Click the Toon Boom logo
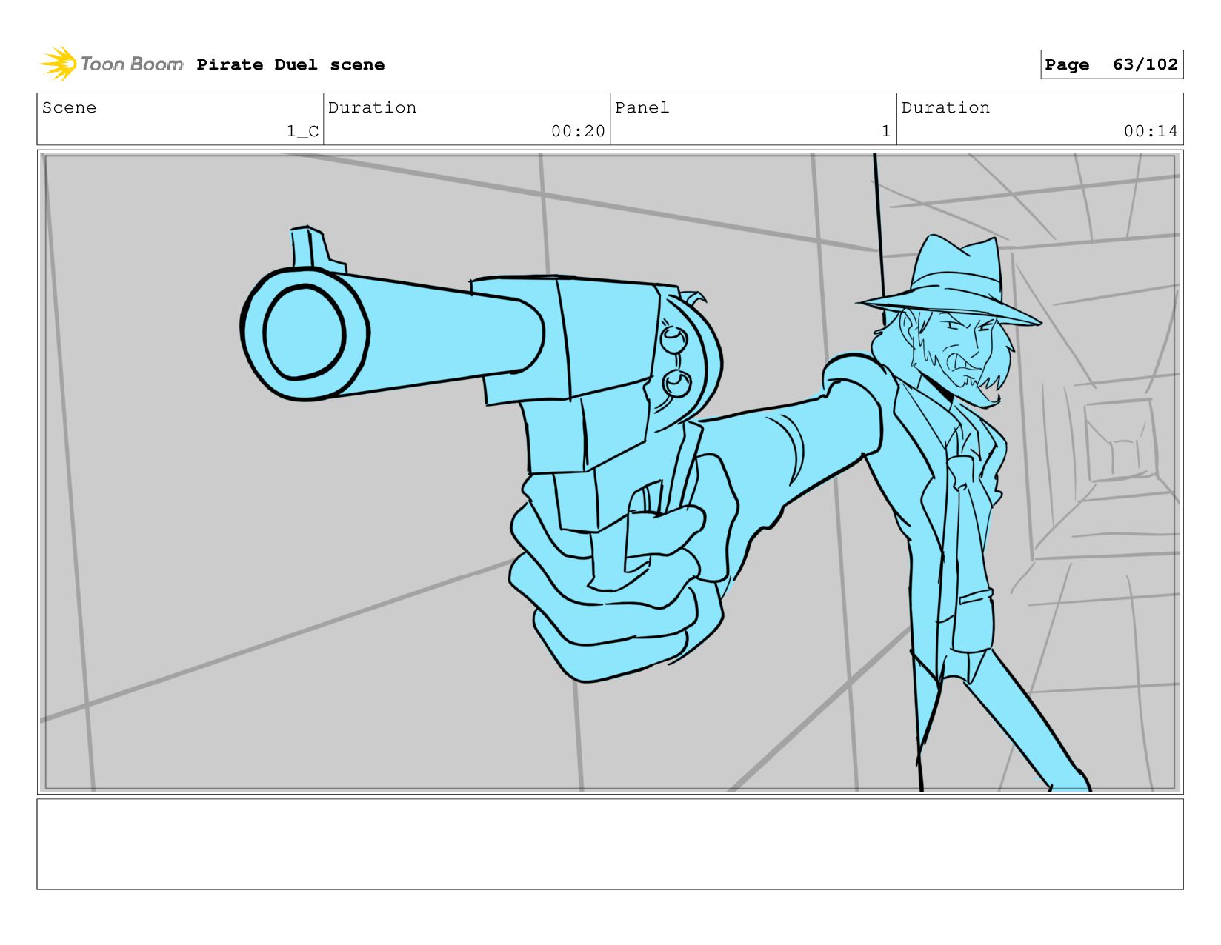1221x945 pixels. pyautogui.click(x=111, y=64)
